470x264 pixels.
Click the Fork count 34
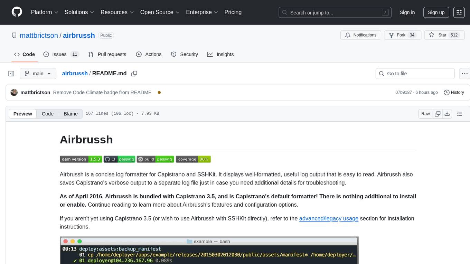[x=412, y=35]
